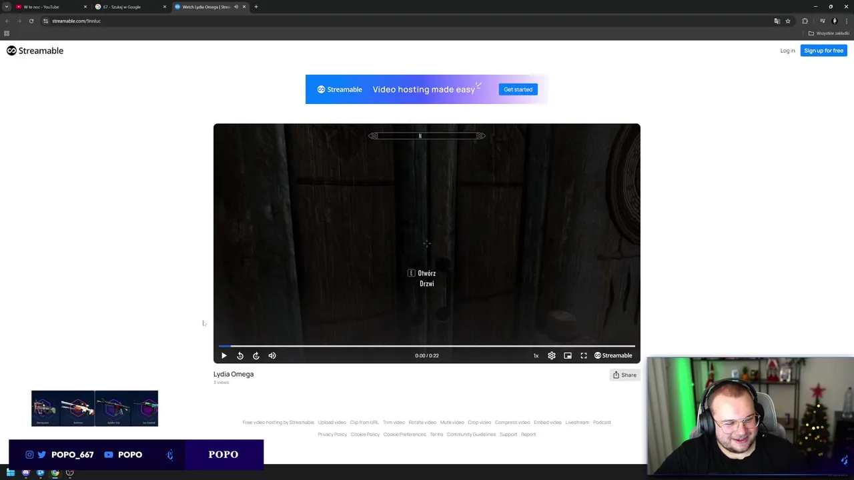
Task: Reload the page with the refresh icon
Action: click(31, 21)
